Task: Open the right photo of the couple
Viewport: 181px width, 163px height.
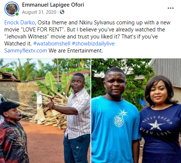Action: (x=136, y=111)
